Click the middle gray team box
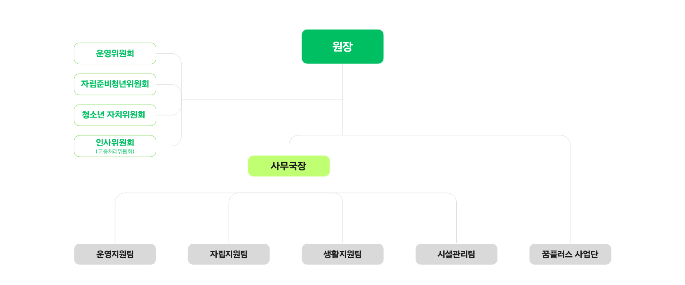 point(342,254)
